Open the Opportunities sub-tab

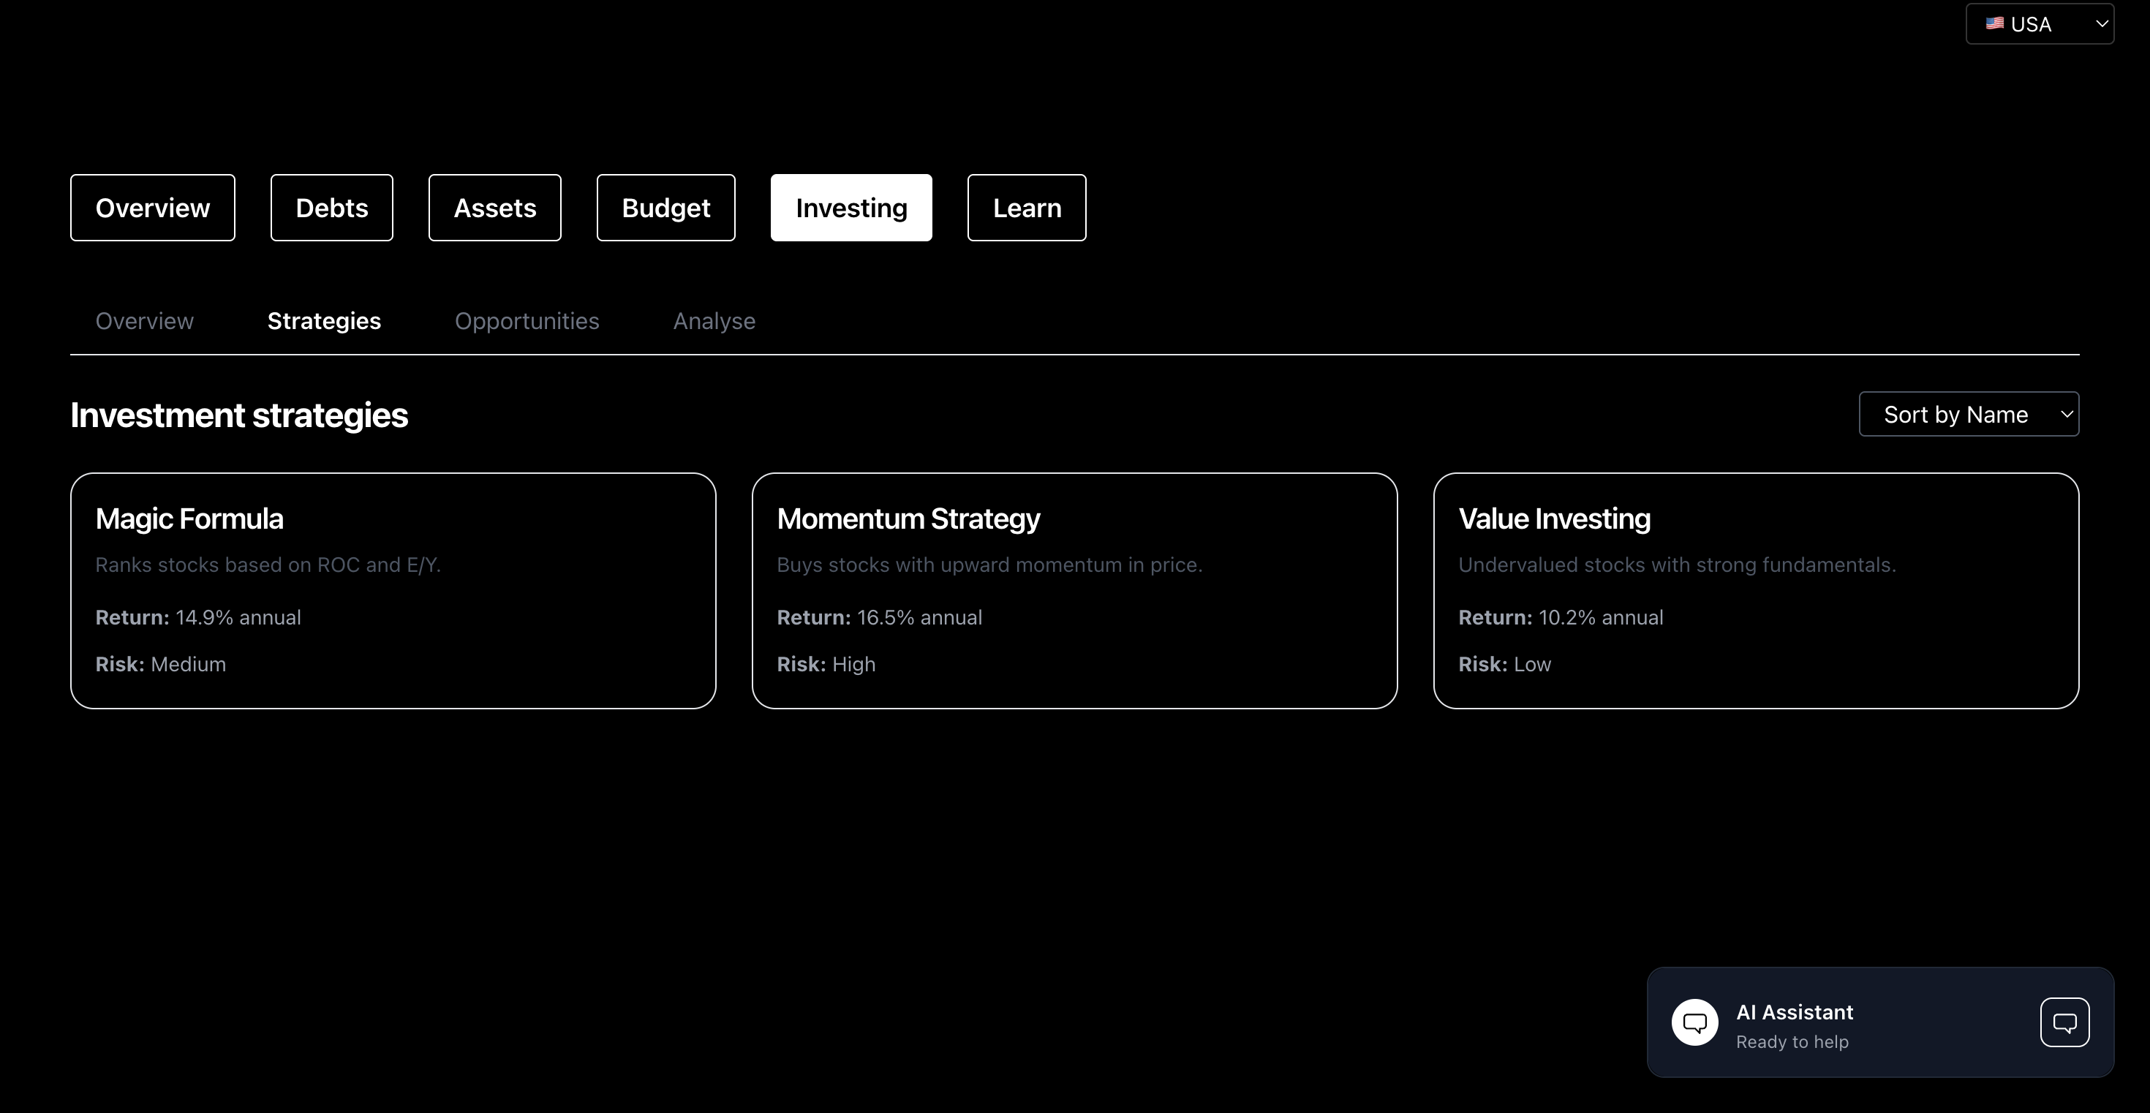pos(527,321)
